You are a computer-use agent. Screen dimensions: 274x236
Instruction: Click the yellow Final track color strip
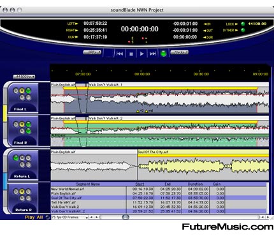pyautogui.click(x=5, y=114)
